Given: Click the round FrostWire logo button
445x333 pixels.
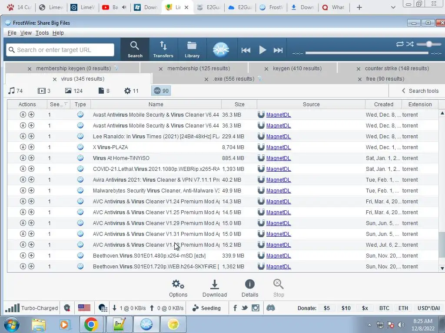Looking at the screenshot, I should [x=221, y=49].
